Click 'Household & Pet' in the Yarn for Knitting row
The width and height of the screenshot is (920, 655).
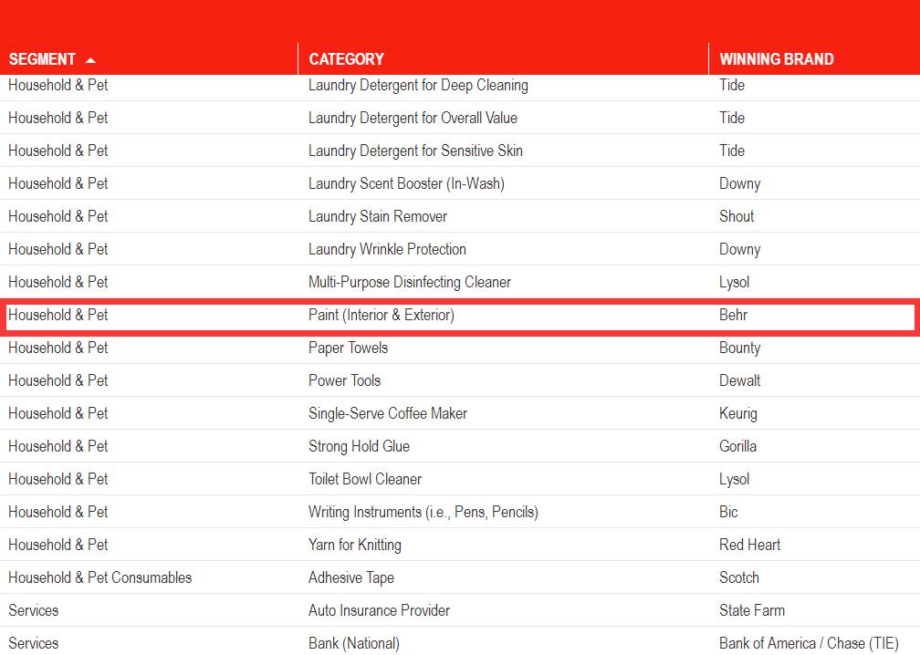click(58, 545)
